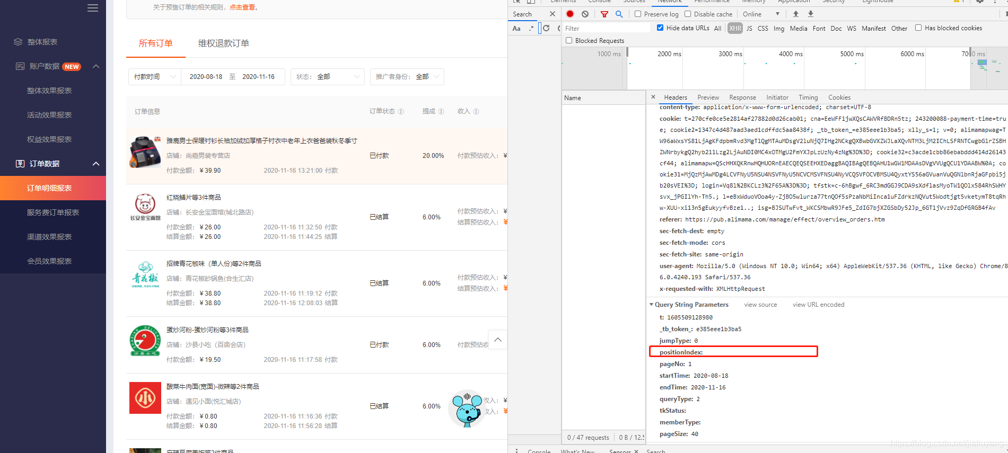Open the Online throttling dropdown

(x=761, y=14)
